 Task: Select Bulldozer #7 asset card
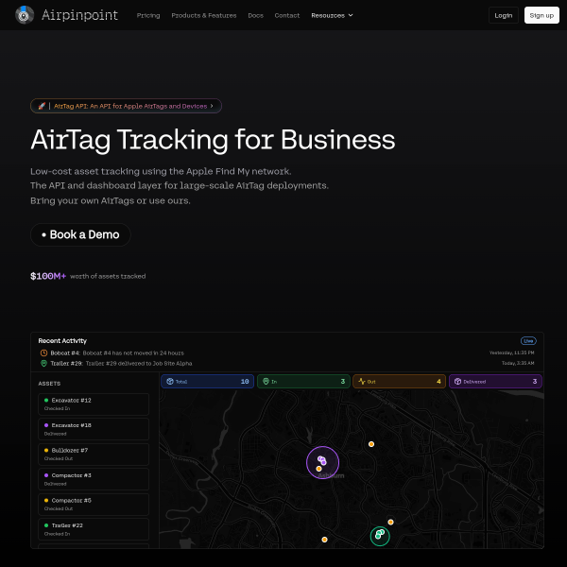(94, 455)
